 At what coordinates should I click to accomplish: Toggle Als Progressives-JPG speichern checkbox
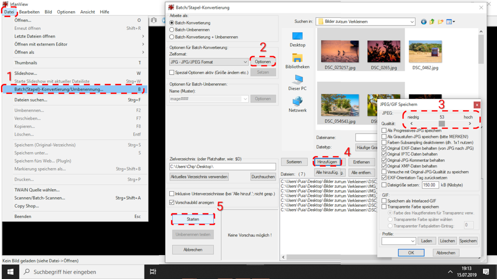[x=384, y=131]
